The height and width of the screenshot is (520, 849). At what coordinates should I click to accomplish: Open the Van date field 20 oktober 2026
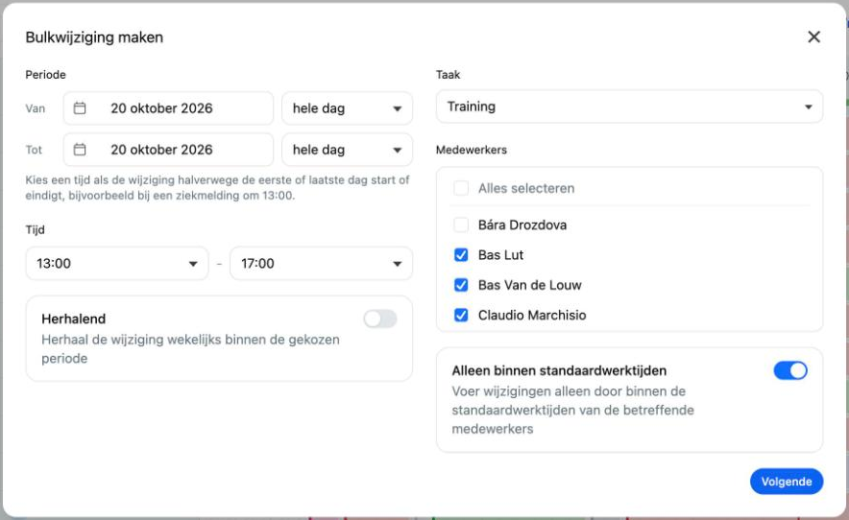click(168, 108)
